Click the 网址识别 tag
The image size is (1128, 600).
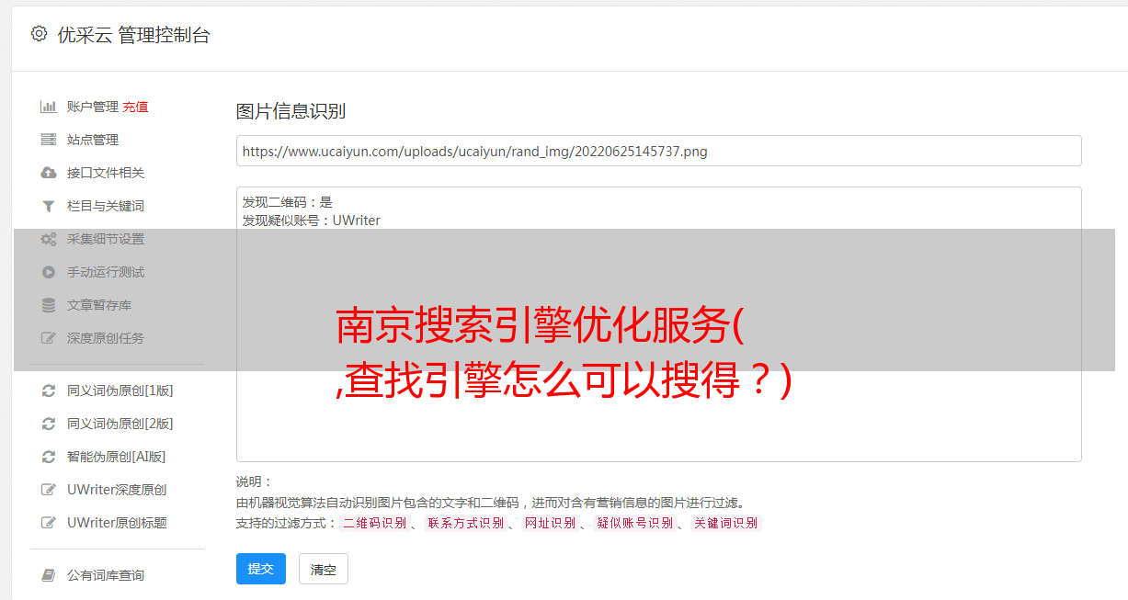point(550,523)
